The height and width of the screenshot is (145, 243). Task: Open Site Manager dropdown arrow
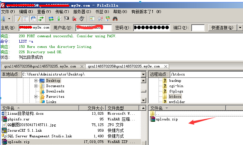click(x=9, y=19)
